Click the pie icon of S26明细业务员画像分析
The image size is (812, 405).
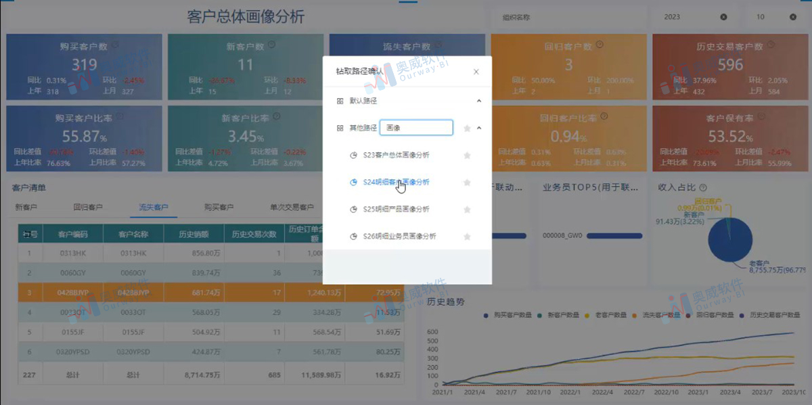coord(353,236)
